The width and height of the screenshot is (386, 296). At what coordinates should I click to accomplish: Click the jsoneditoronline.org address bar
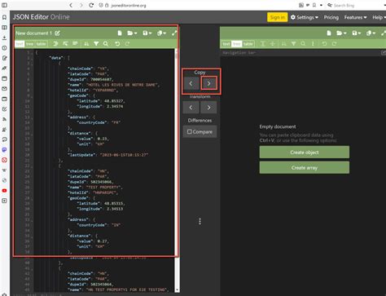(x=129, y=6)
